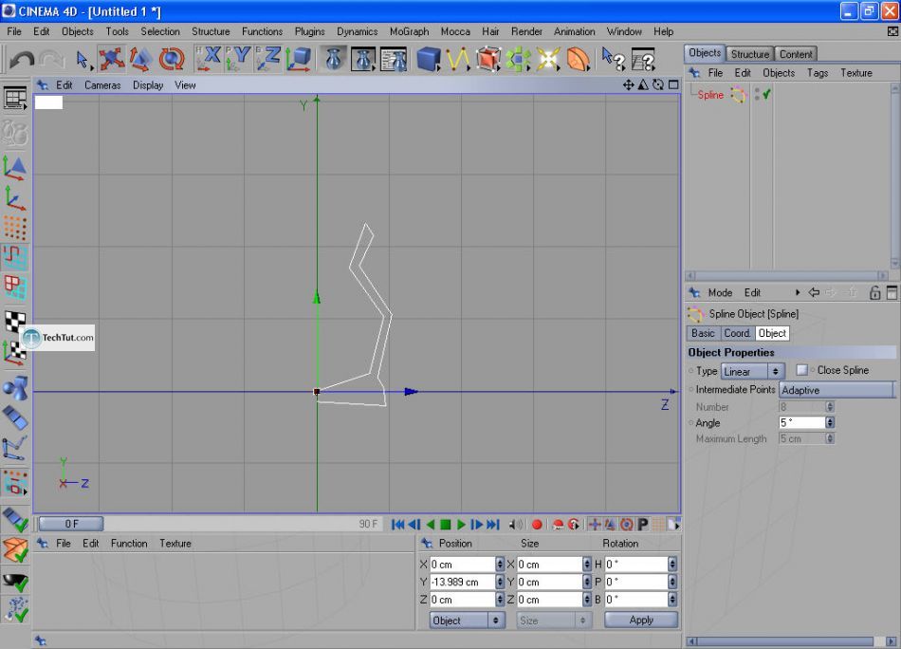
Task: Open Render Settings icon
Action: pyautogui.click(x=395, y=59)
